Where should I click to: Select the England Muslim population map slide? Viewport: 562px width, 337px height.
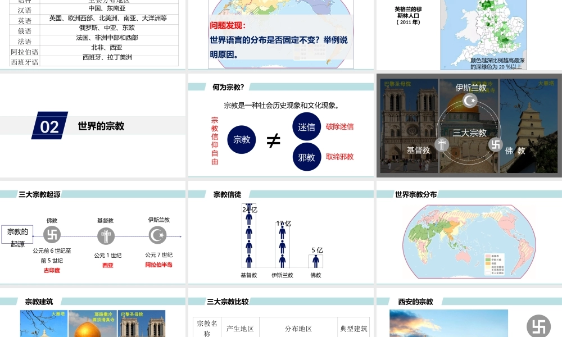pos(469,35)
